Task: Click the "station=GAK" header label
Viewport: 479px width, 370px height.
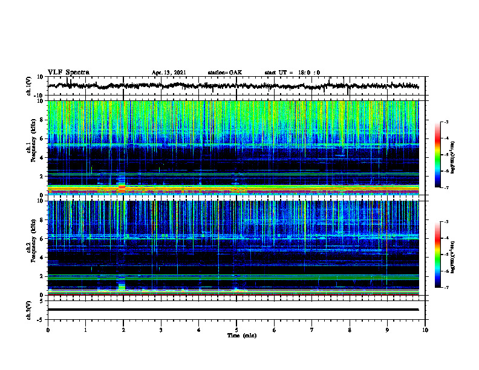Action: 225,73
